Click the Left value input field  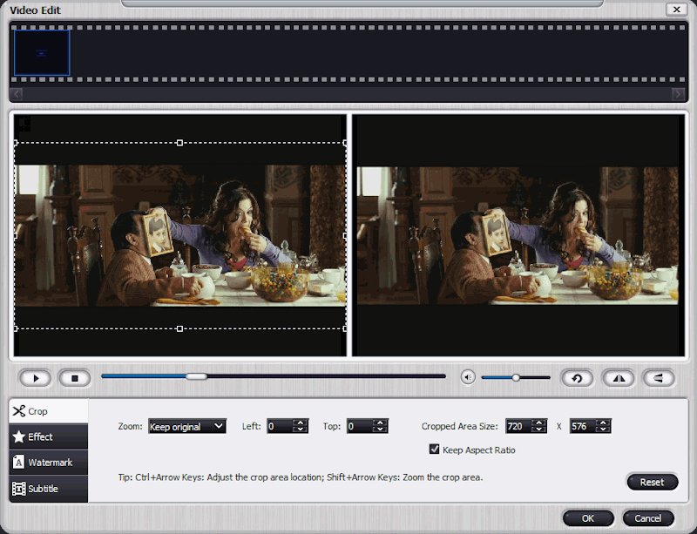(x=281, y=426)
